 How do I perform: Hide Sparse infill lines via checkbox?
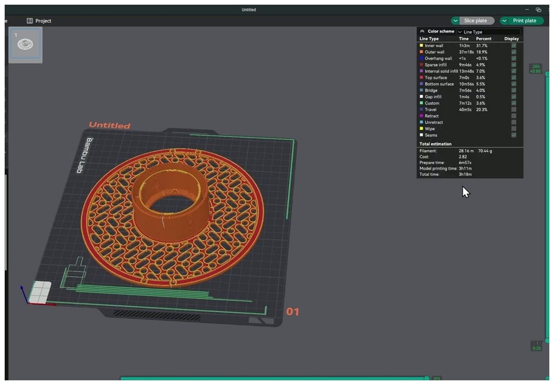(x=514, y=65)
